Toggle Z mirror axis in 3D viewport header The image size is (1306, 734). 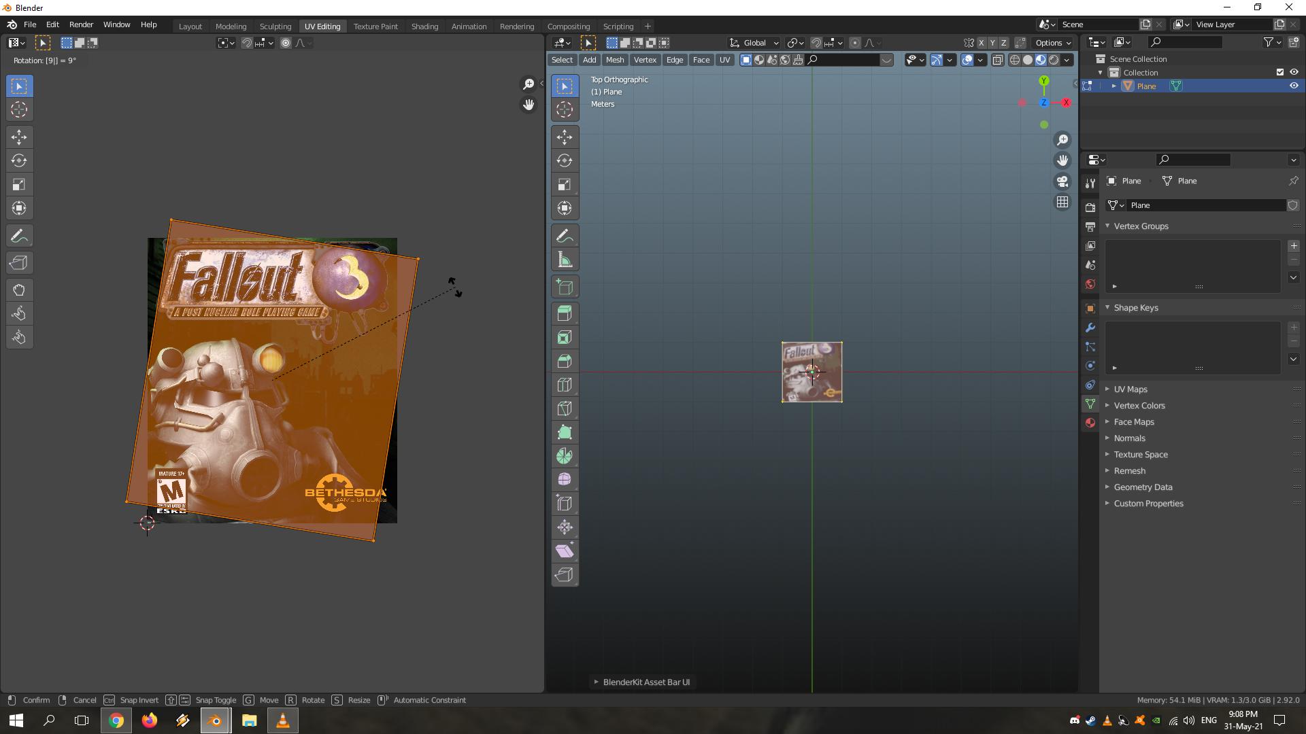[x=1003, y=43]
